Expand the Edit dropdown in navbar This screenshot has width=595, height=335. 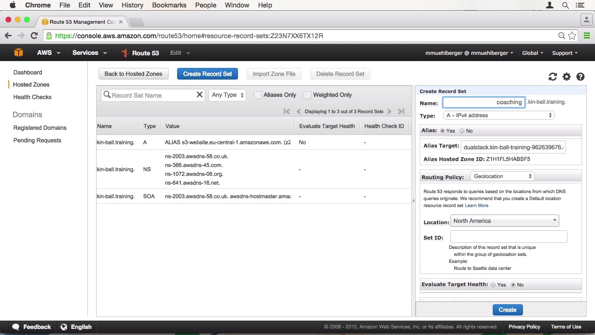[180, 53]
